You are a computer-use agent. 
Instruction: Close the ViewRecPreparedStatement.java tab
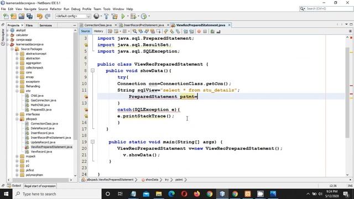point(229,25)
